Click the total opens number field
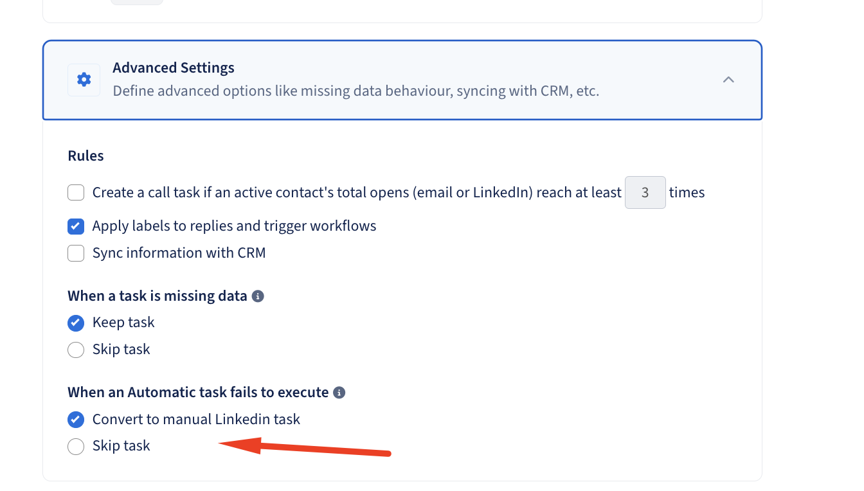Screen dimensions: 864x491 coord(645,192)
